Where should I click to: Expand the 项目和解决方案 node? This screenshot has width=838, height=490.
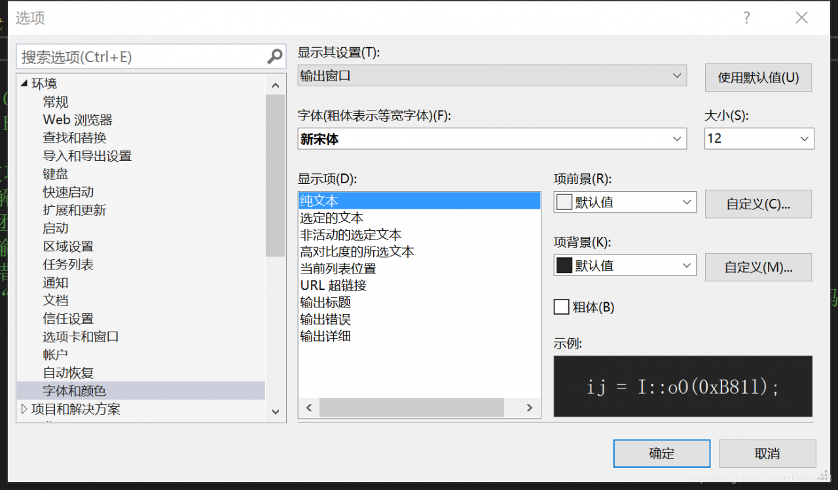24,409
